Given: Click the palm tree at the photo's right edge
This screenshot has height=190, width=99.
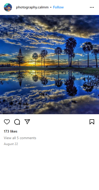Looking at the screenshot, I should [x=95, y=57].
